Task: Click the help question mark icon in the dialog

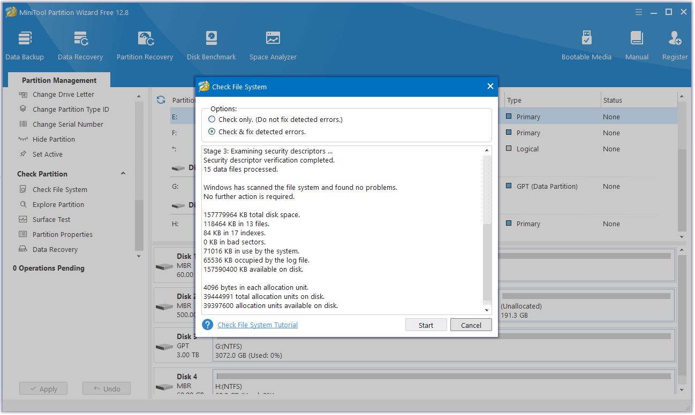Action: (x=208, y=325)
